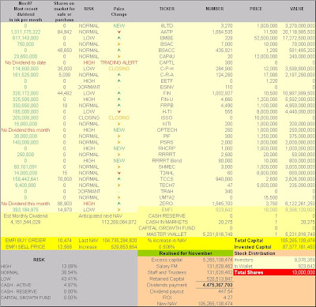Click the EMFI SELL PRICE label
This screenshot has width=316, height=307.
[25, 247]
